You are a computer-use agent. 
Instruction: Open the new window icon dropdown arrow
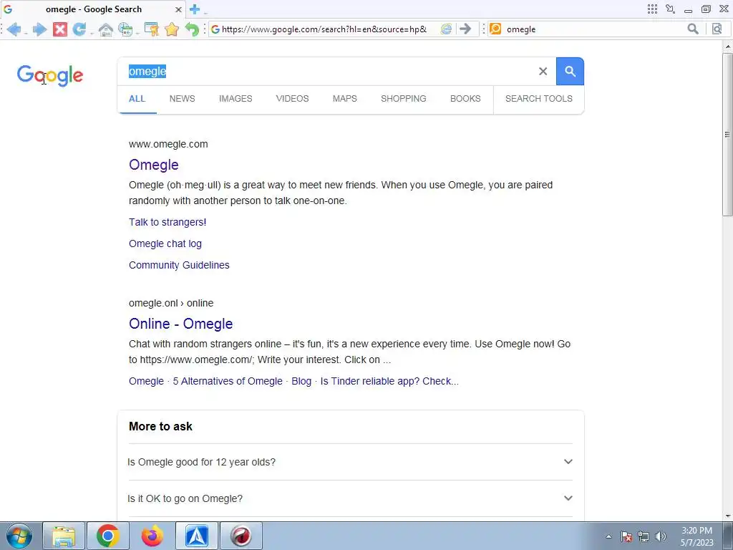(x=137, y=33)
